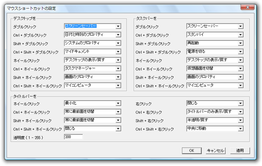Viewport: 262px width, 166px height.
Task: Click 'ダブルクリック' label in タスクバー group
Action: point(147,27)
